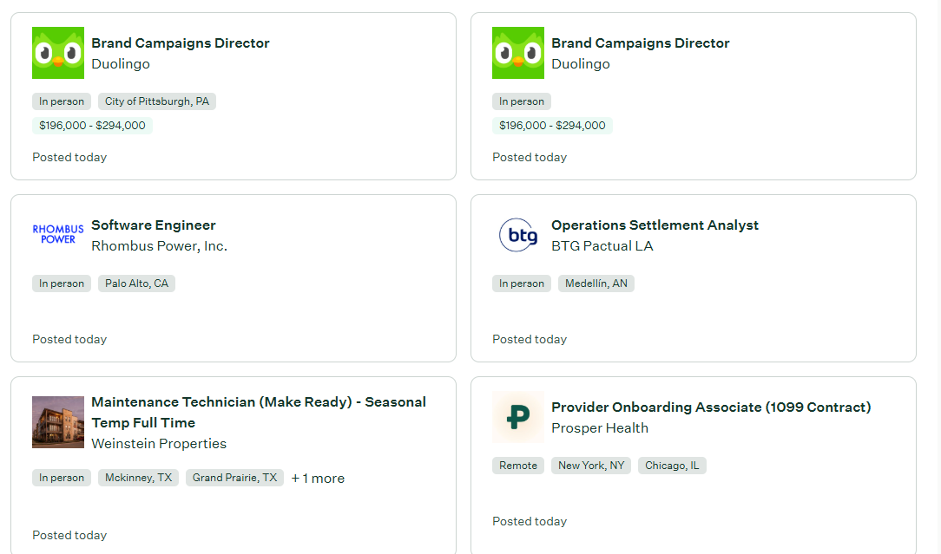
Task: Open Brand Campaigns Director with Pittsburgh tag
Action: click(180, 43)
